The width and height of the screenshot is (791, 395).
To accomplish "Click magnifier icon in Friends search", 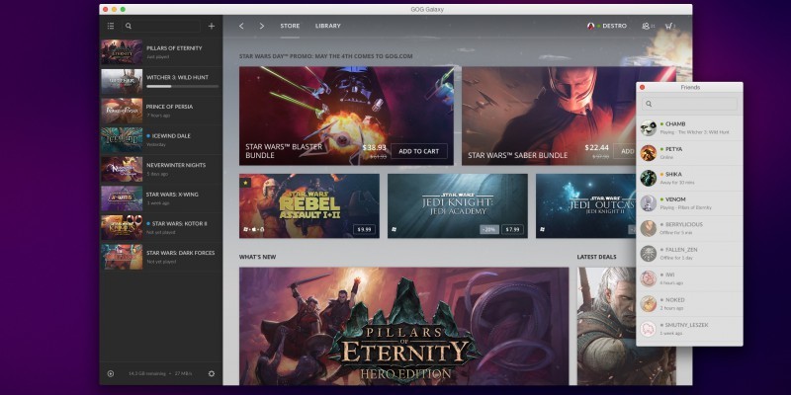I will [649, 104].
